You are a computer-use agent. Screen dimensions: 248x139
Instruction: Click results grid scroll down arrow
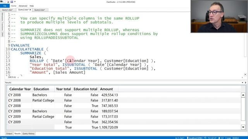click(x=243, y=127)
